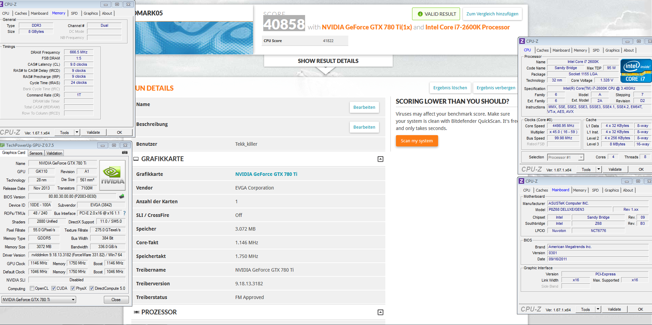Click Tools button in CPU-Z Memory window
The image size is (652, 325).
tap(64, 132)
